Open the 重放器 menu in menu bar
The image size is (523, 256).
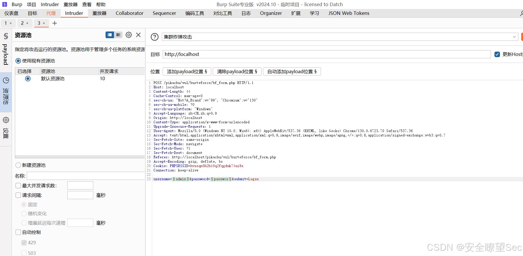coord(71,4)
